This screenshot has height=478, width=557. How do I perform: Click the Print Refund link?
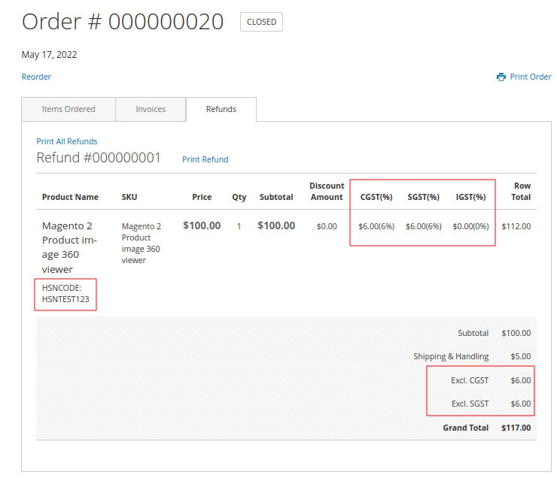(205, 159)
